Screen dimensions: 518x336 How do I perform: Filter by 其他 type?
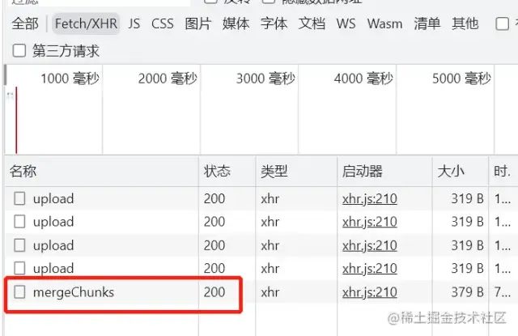click(x=465, y=23)
